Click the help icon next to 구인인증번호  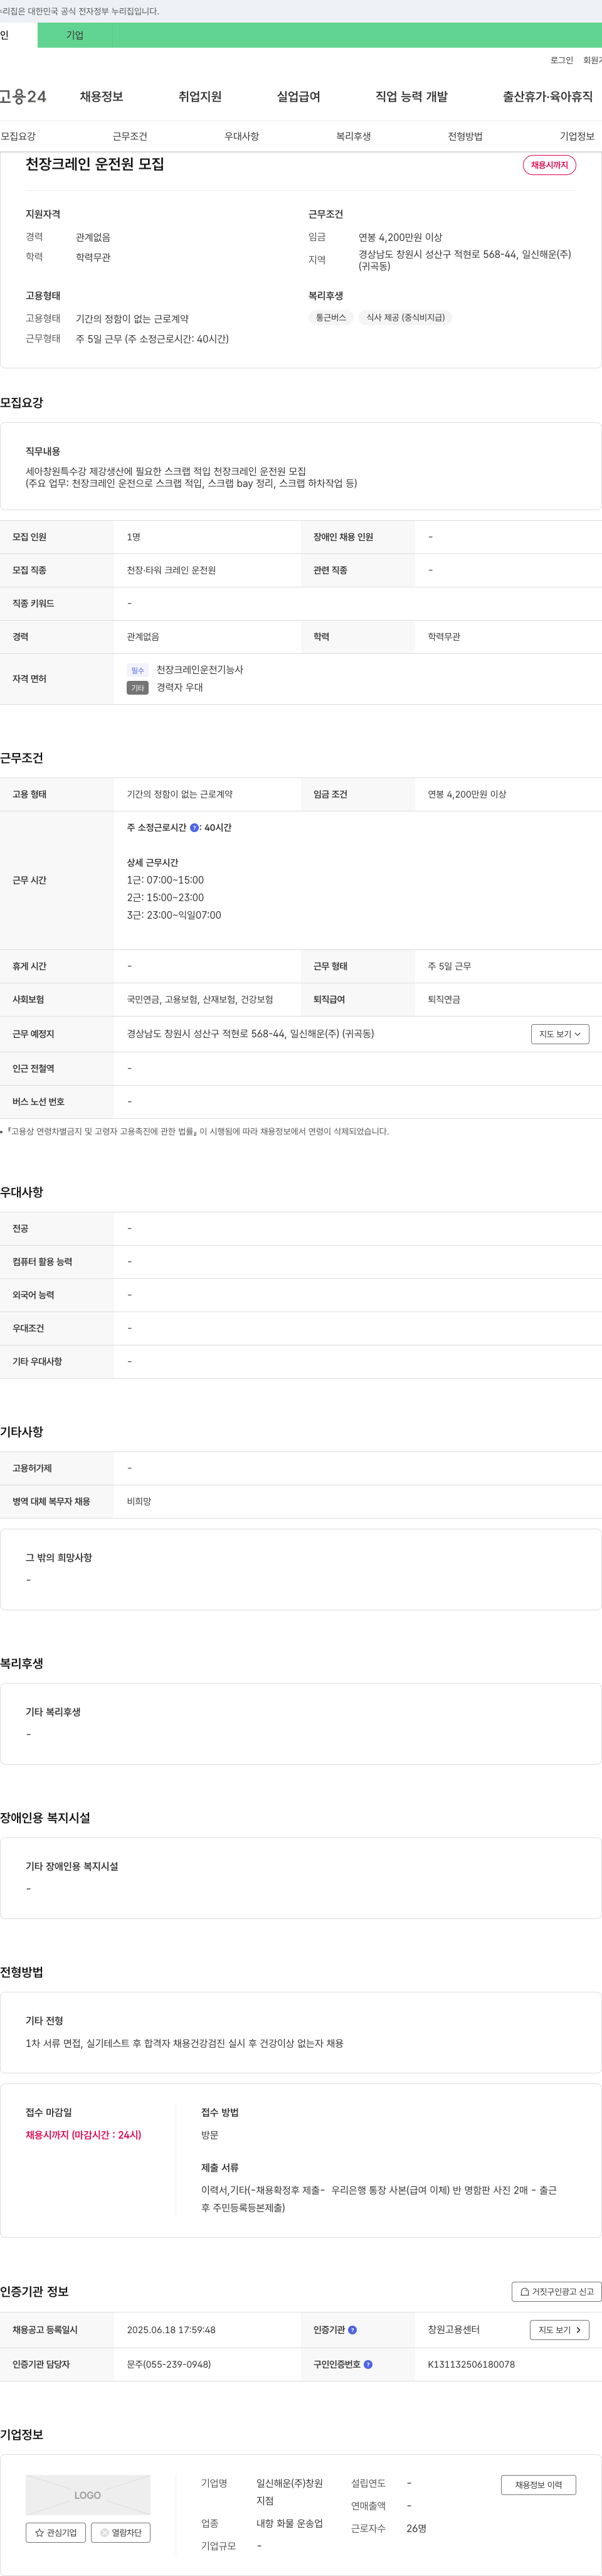pos(368,2364)
